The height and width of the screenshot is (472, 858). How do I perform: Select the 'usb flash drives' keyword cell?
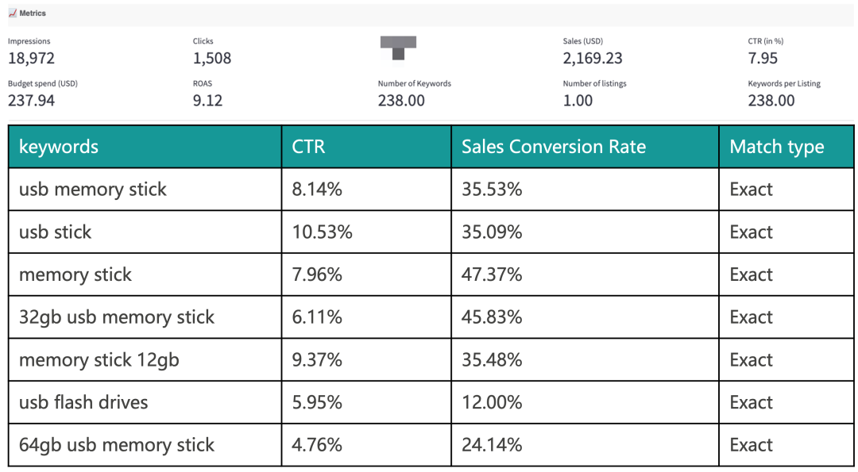tap(83, 402)
